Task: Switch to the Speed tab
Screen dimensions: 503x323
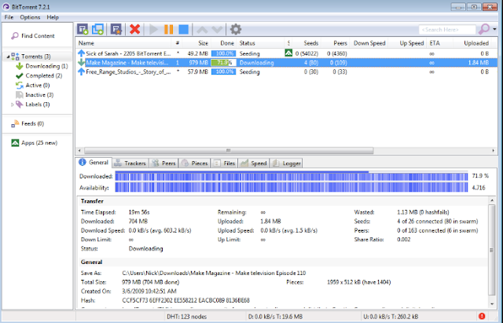Action: [x=253, y=163]
